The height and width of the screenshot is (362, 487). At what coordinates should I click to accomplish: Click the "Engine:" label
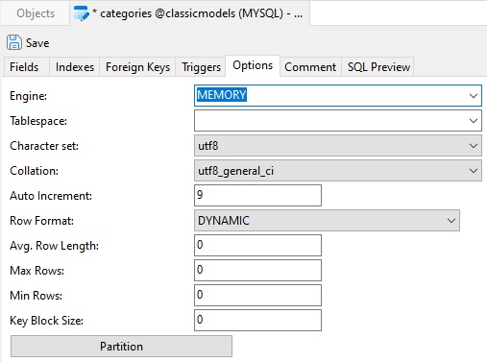[x=29, y=96]
